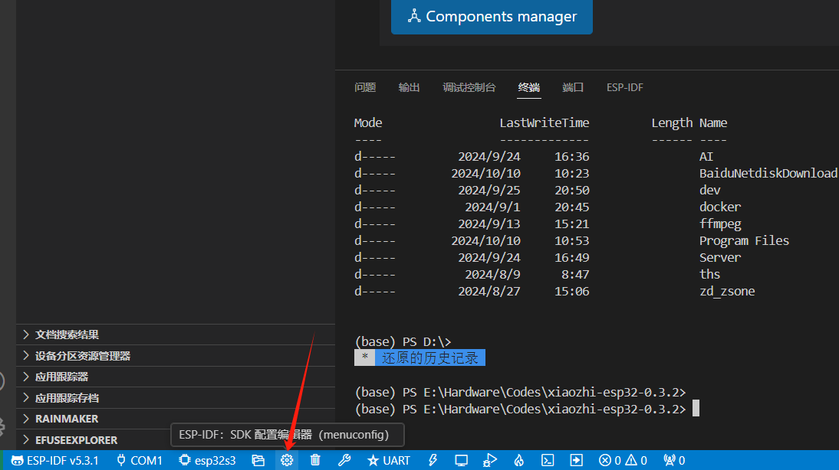The width and height of the screenshot is (839, 470).
Task: Click the trash can full clean icon
Action: [315, 460]
